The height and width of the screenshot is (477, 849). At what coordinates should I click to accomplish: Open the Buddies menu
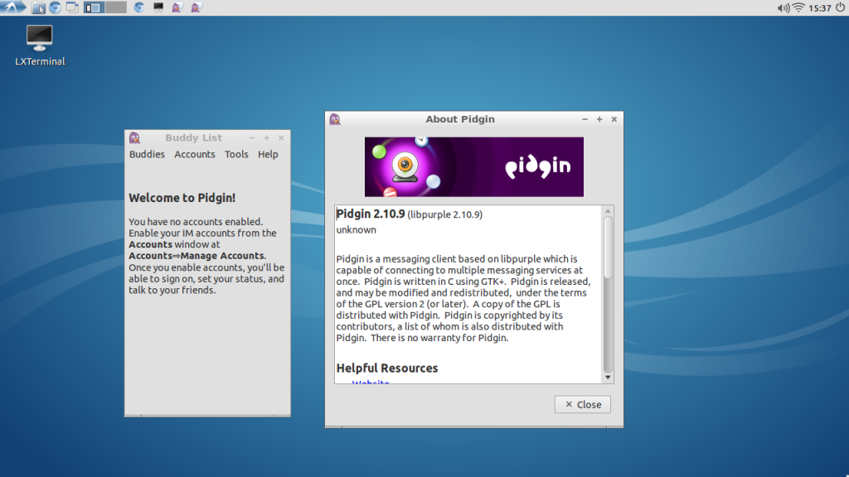[x=147, y=154]
